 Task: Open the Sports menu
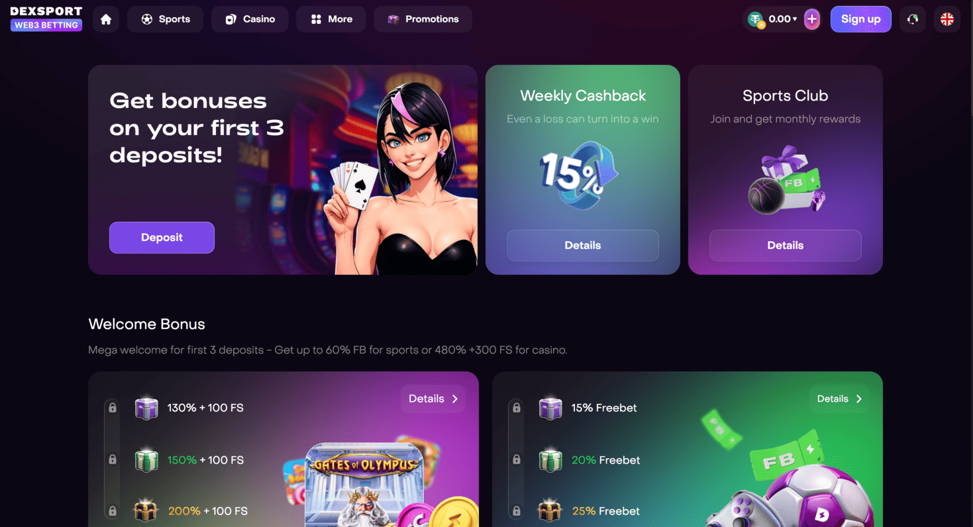[x=166, y=19]
